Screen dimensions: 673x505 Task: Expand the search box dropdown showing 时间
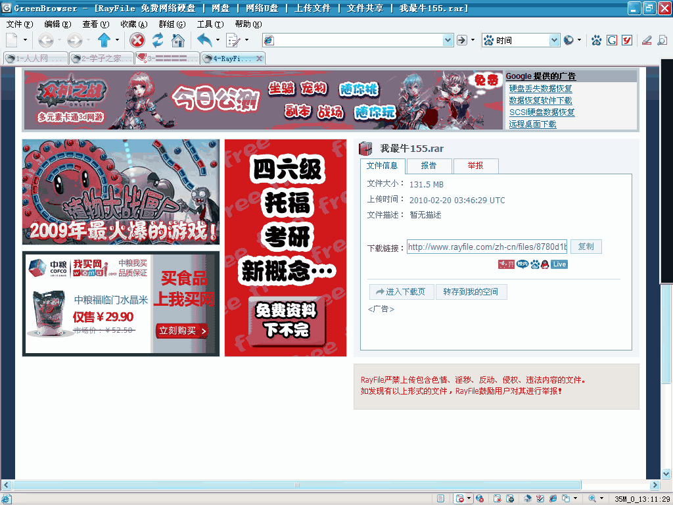click(555, 40)
